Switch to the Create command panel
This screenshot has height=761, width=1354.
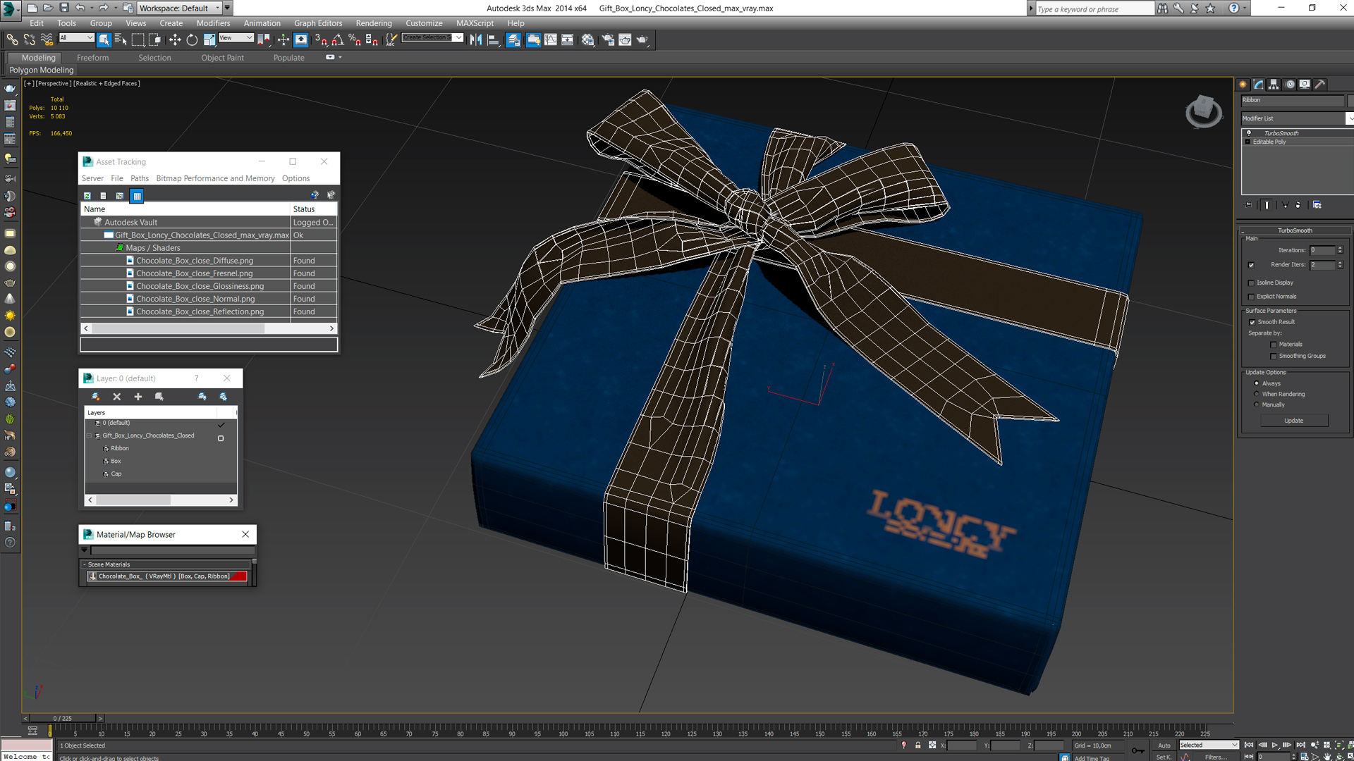click(x=1243, y=84)
